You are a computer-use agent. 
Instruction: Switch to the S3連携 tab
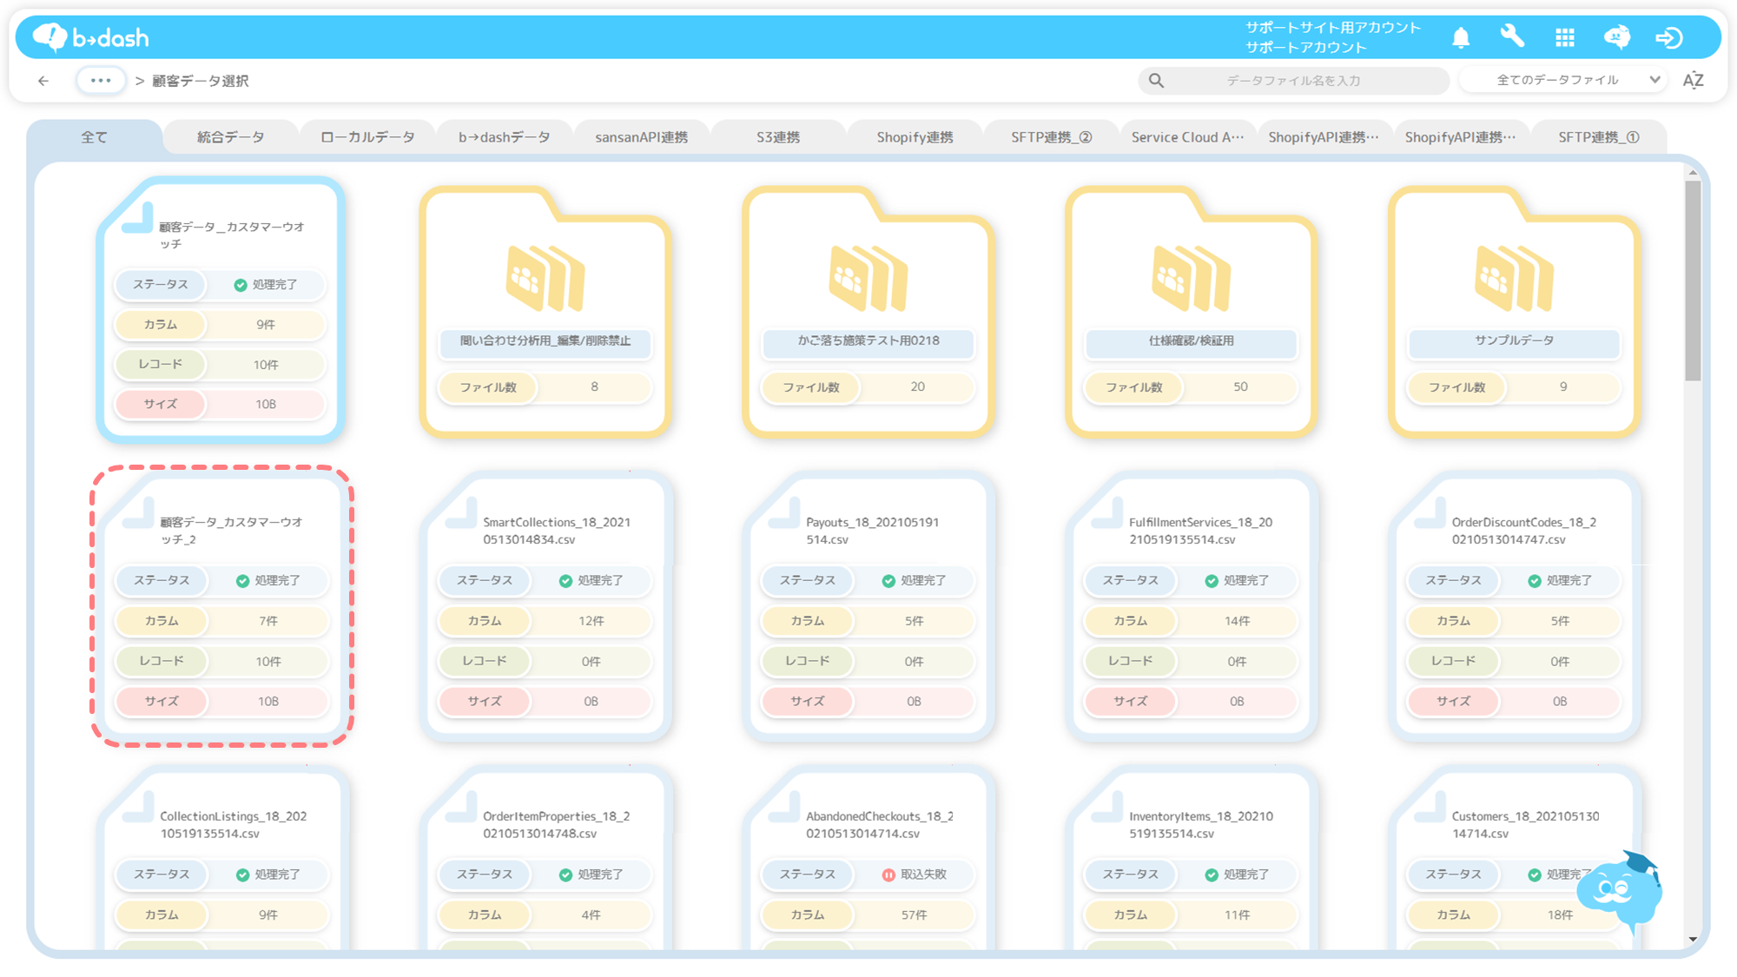[778, 137]
